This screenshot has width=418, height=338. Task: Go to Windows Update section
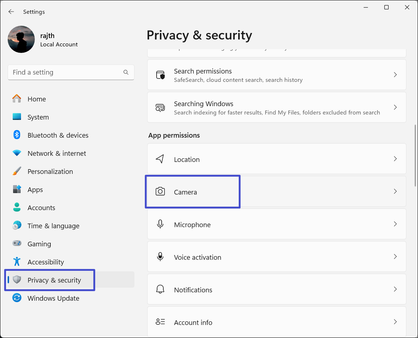pos(53,298)
